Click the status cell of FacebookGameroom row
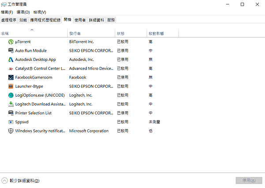This screenshot has width=265, height=188. [123, 77]
